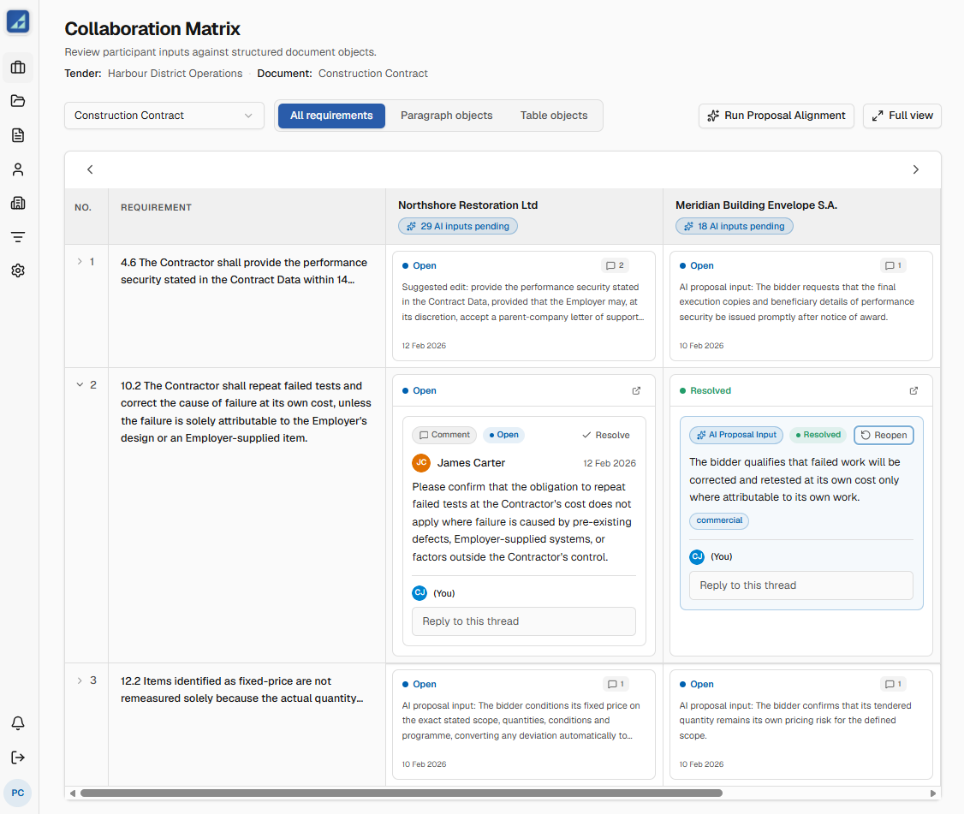The width and height of the screenshot is (964, 814).
Task: Click the horizontal scrollbar under the matrix
Action: pyautogui.click(x=401, y=793)
